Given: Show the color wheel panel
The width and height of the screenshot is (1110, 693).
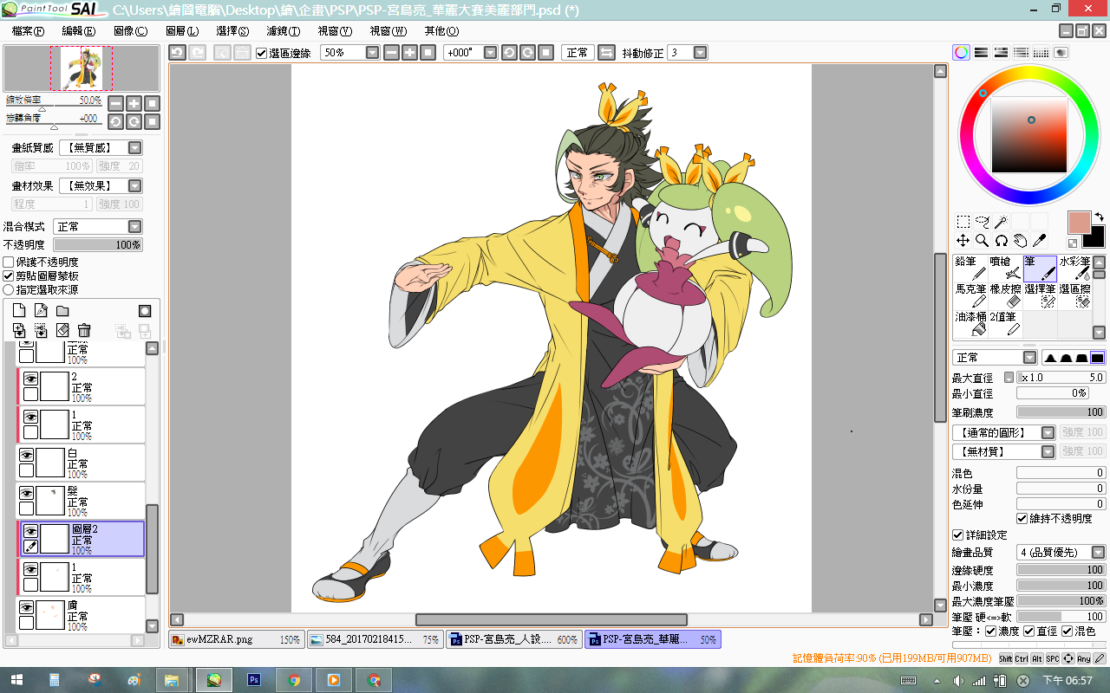Looking at the screenshot, I should 962,53.
